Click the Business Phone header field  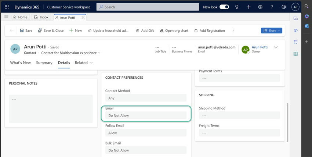click(x=182, y=49)
